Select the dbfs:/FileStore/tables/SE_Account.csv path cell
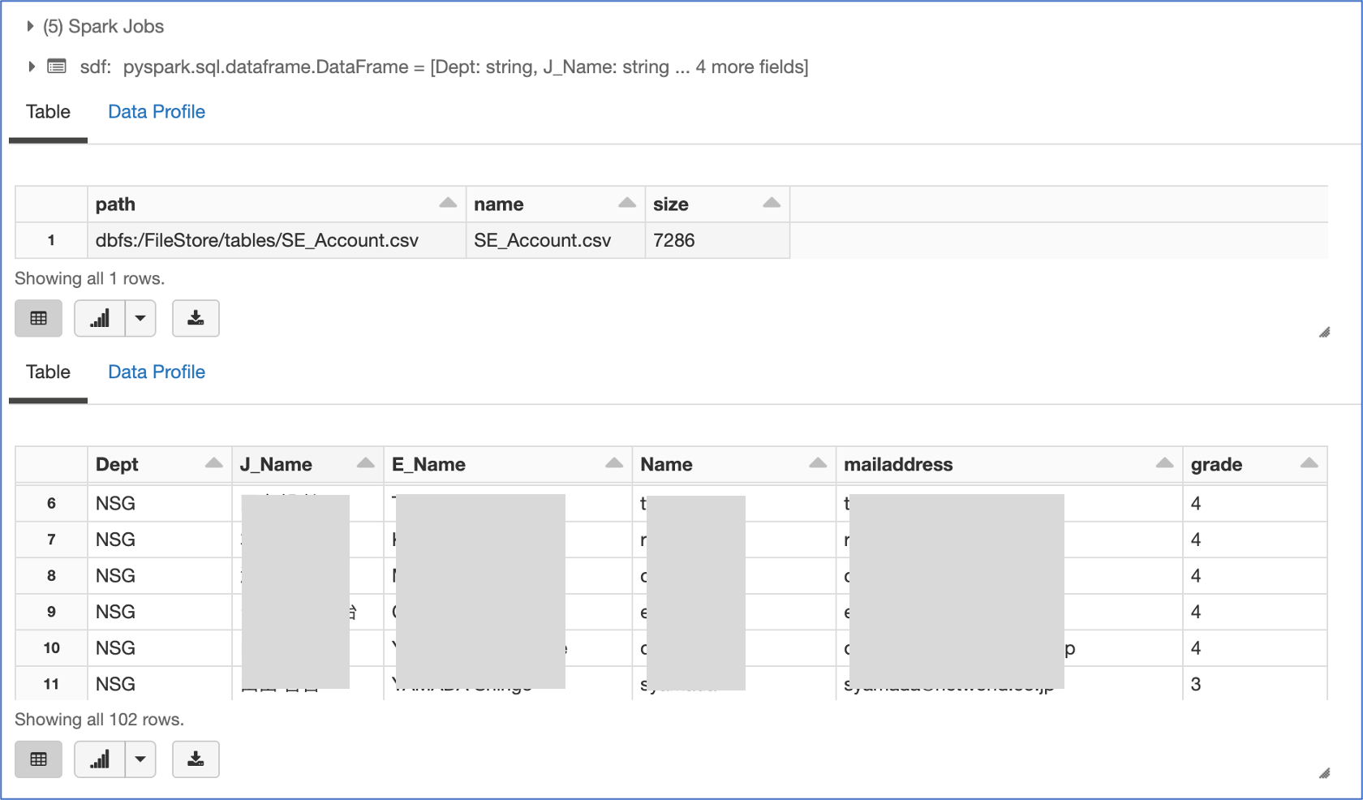1363x800 pixels. click(x=277, y=240)
